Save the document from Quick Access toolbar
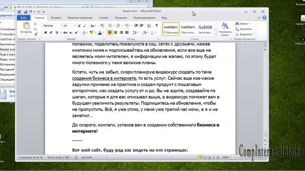305x171 pixels. 25,12
